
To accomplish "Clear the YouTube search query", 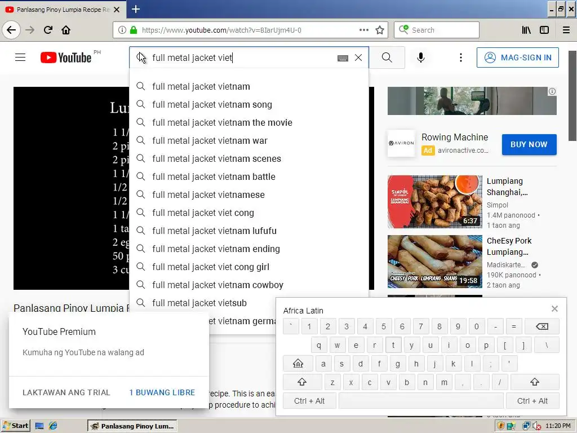I will tap(358, 58).
